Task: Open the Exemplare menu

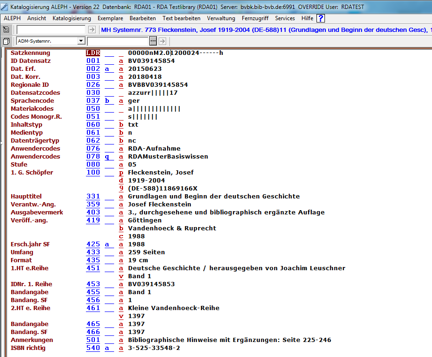Action: 110,18
